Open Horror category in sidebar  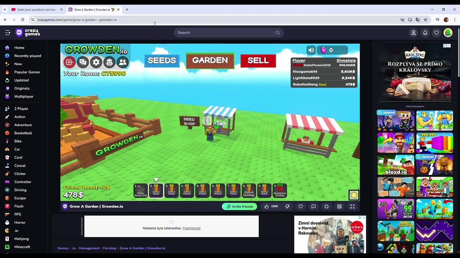click(x=20, y=223)
